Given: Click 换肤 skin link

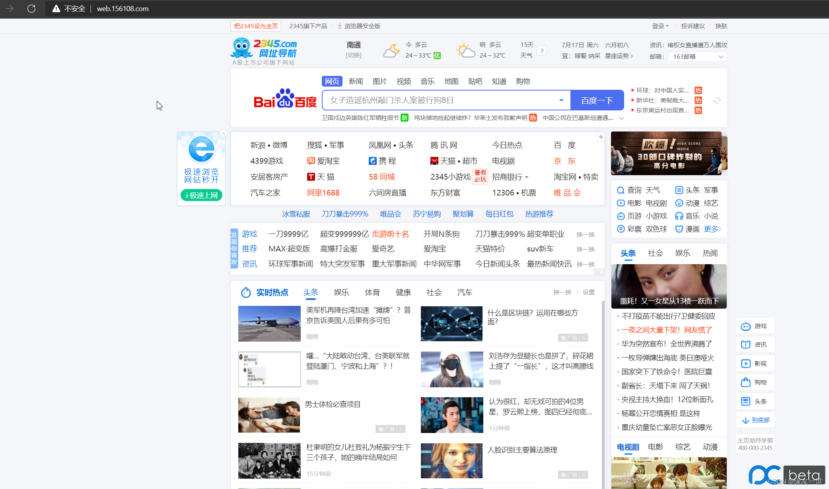Looking at the screenshot, I should coord(721,26).
